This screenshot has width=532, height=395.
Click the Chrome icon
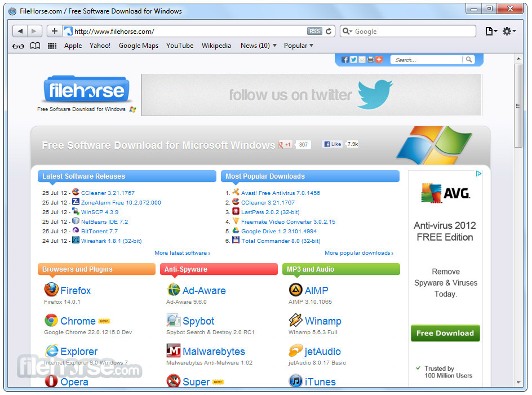(51, 320)
